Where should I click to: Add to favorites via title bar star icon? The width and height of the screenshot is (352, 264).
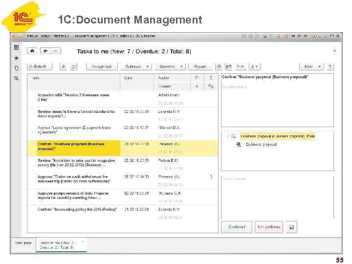[265, 36]
